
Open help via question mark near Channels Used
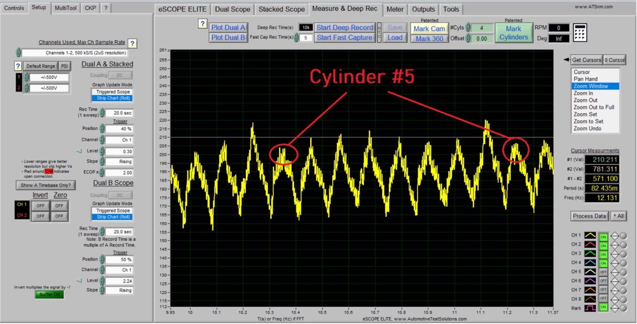click(132, 42)
